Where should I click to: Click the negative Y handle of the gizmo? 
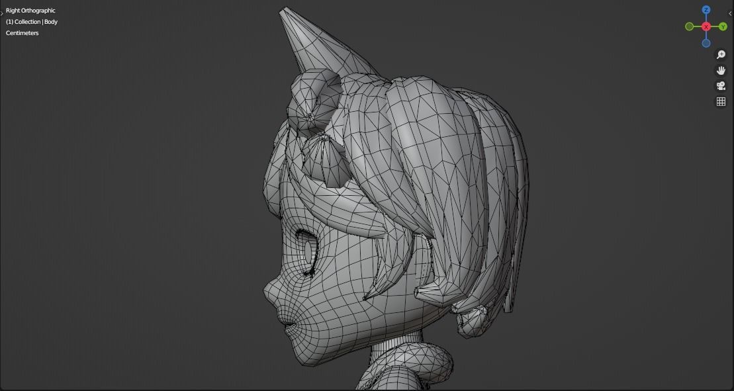tap(689, 26)
